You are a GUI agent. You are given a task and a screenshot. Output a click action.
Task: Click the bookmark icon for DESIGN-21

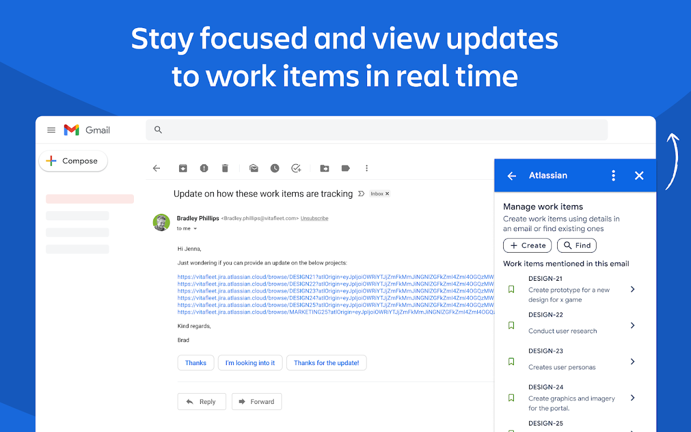coord(511,289)
